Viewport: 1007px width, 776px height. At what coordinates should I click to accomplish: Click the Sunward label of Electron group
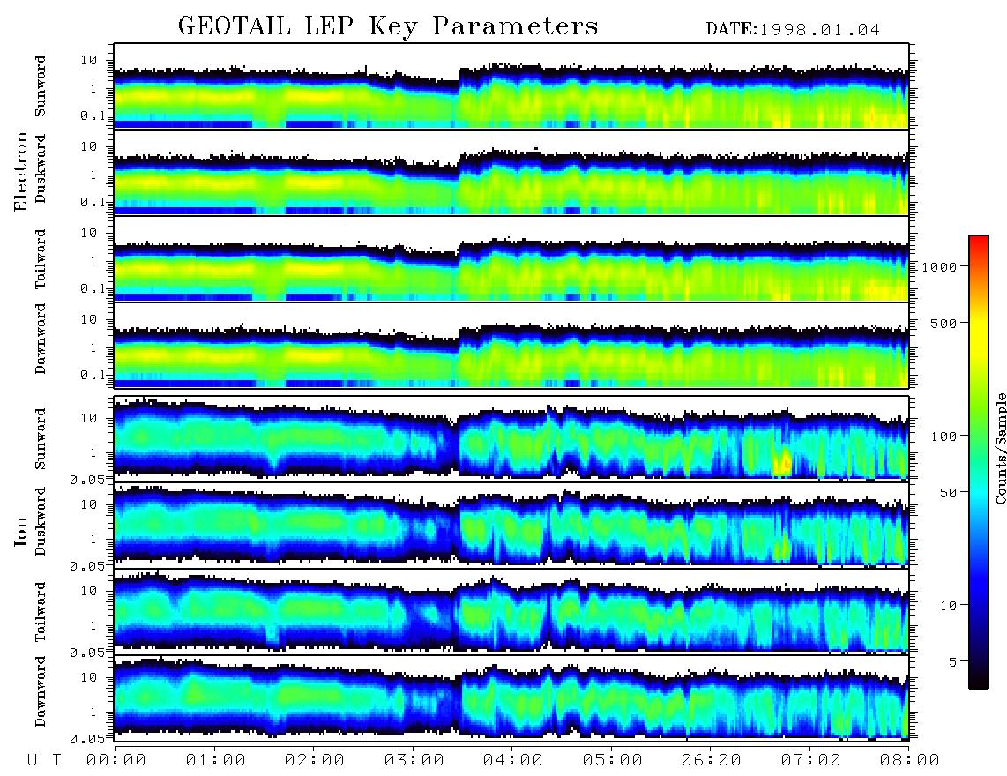(x=41, y=86)
